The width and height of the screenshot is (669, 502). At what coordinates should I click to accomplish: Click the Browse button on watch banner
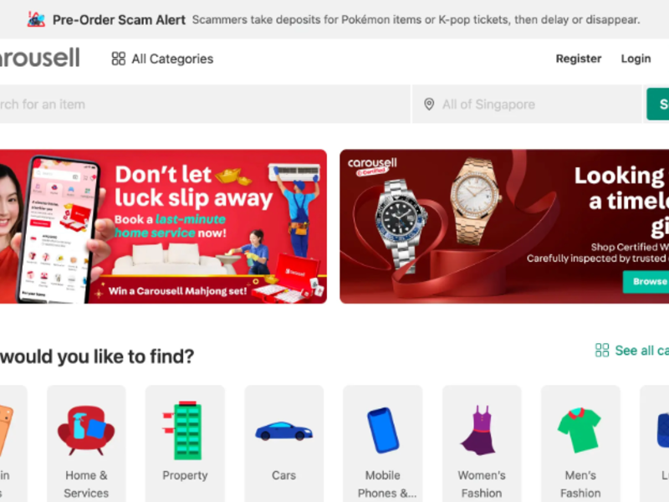(647, 282)
